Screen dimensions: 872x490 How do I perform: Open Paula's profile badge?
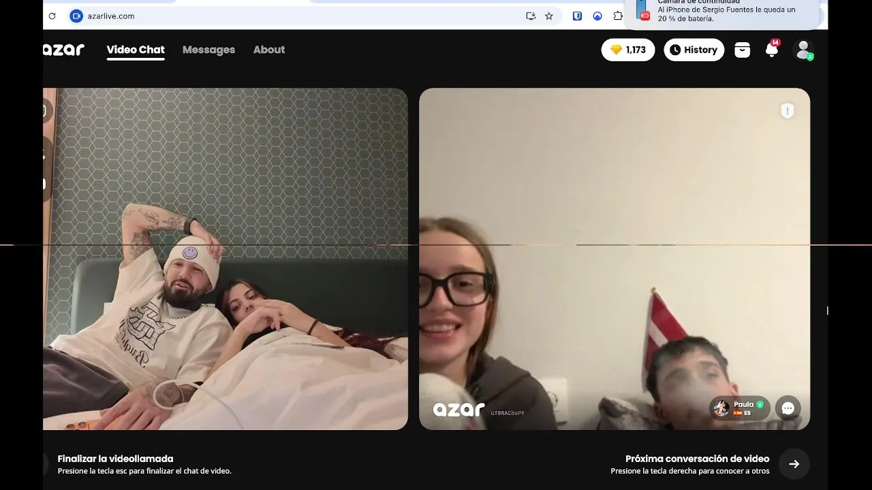pos(740,408)
